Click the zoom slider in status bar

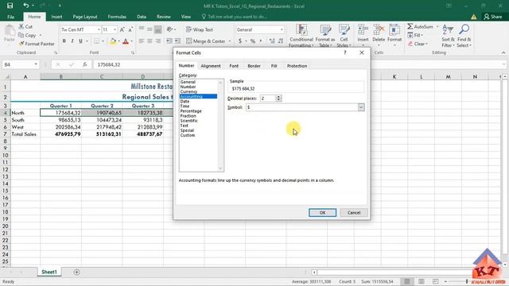pyautogui.click(x=467, y=281)
